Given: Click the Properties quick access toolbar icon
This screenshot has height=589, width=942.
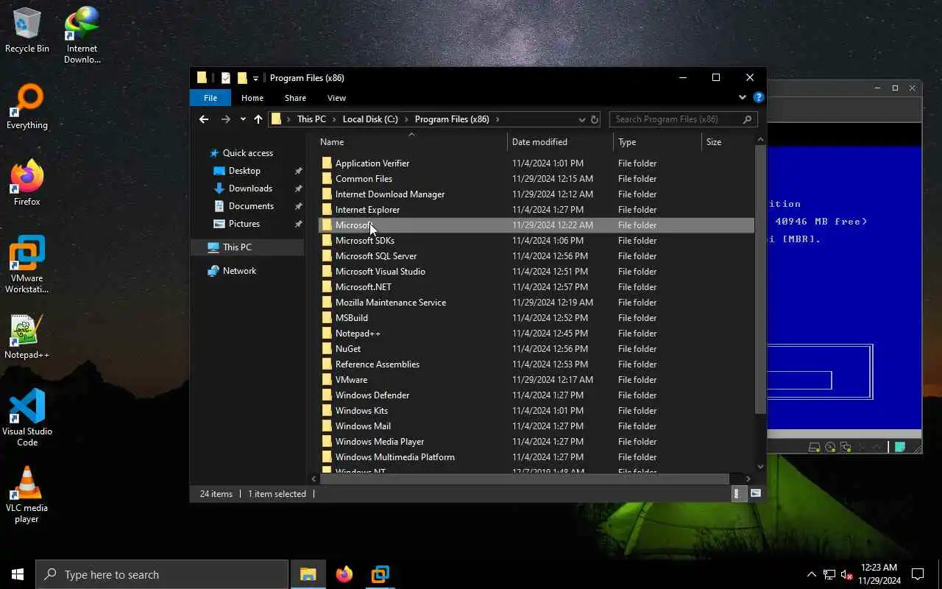Looking at the screenshot, I should (226, 78).
